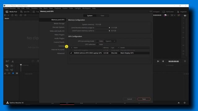
Task: Open the Help menu
Action: 94,8
